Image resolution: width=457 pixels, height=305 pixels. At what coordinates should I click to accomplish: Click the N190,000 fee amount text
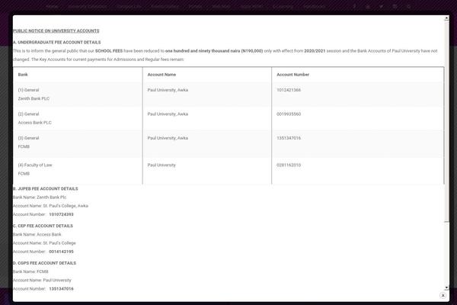click(252, 51)
